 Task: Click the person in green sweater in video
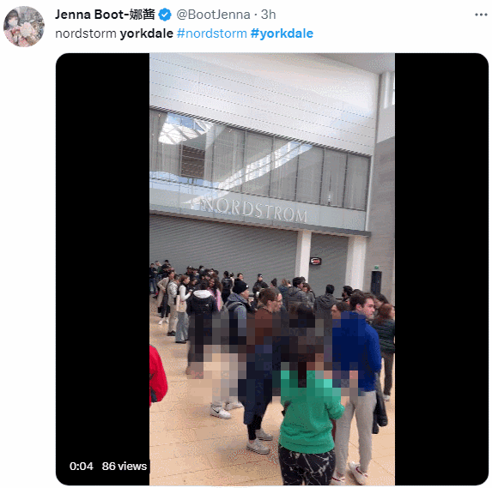click(x=309, y=417)
